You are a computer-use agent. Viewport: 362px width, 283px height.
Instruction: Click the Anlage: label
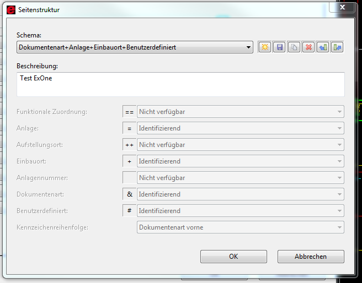(28, 128)
